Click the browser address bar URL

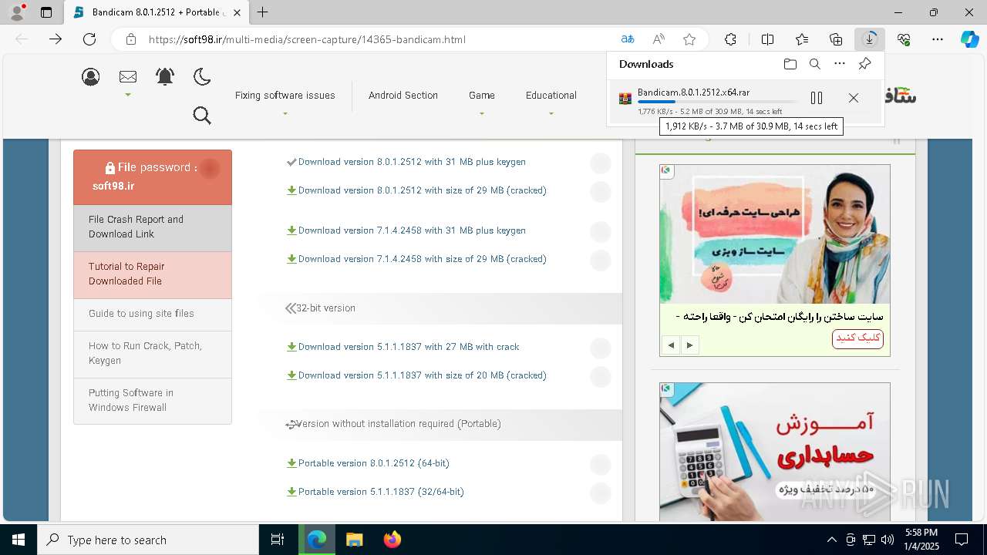click(307, 39)
